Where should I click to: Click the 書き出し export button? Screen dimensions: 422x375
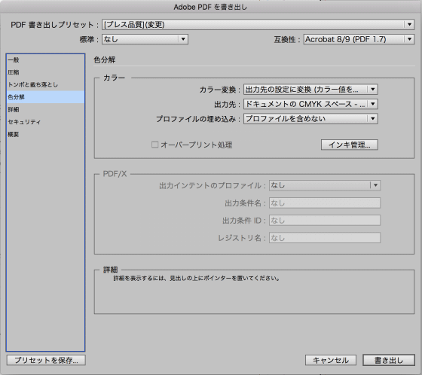[389, 360]
